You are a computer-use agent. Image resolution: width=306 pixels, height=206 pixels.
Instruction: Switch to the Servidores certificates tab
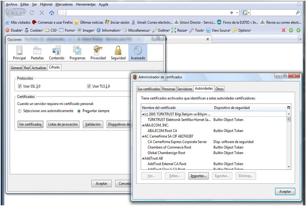click(184, 89)
